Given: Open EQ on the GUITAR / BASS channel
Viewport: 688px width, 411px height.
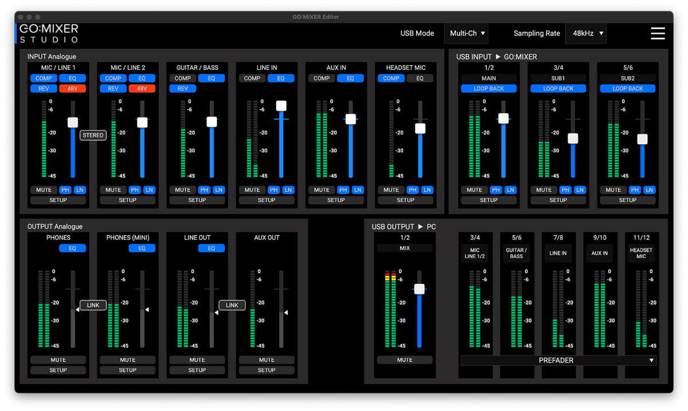Looking at the screenshot, I should [212, 78].
